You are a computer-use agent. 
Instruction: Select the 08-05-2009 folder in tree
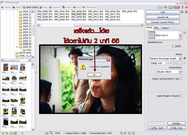tap(23, 53)
